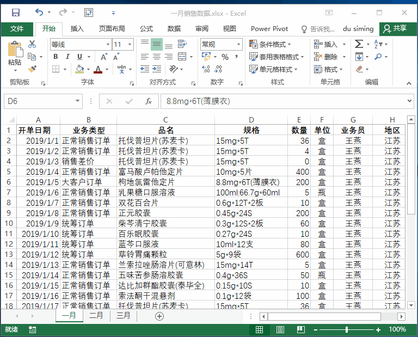The width and height of the screenshot is (418, 337).
Task: Open 条件格式 conditional formatting menu
Action: [x=270, y=44]
